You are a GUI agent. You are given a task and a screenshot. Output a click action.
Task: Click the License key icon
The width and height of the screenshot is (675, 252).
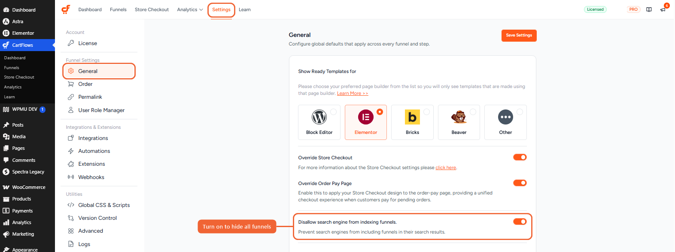(71, 43)
